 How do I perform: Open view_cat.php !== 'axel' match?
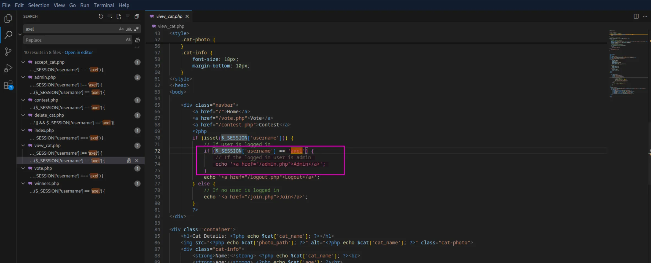tap(66, 153)
